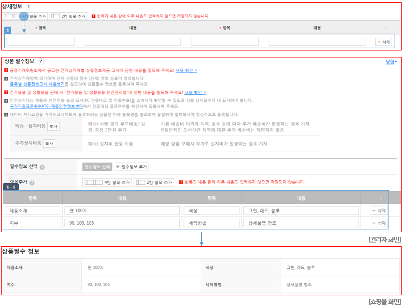403x307 pixels.
Task: Add a 4칸 항목 in 상세정보 section
Action: [x=25, y=16]
